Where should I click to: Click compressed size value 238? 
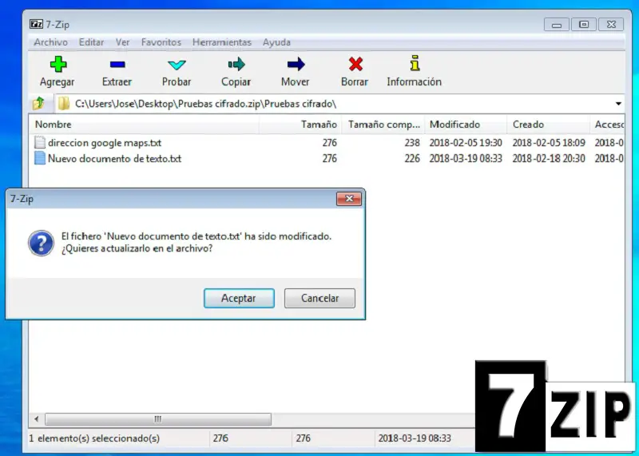[412, 143]
